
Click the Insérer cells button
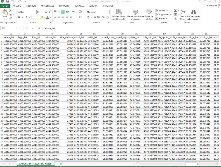161,11
